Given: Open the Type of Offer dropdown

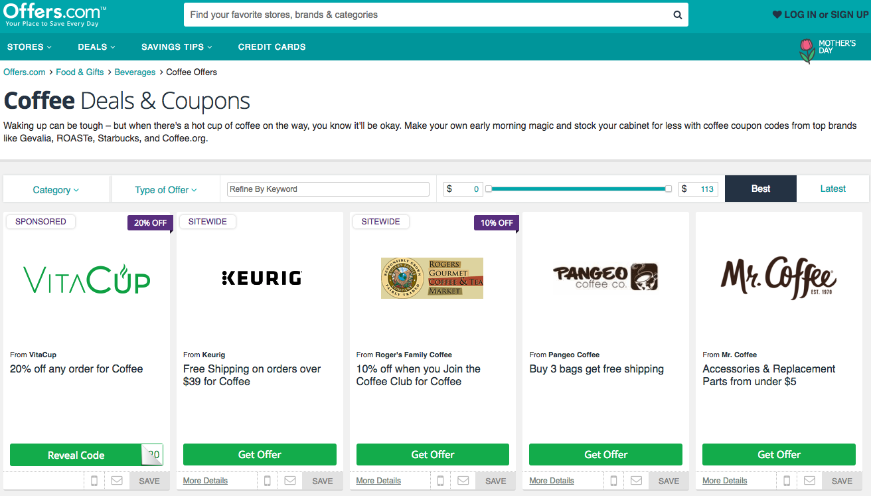Looking at the screenshot, I should pyautogui.click(x=166, y=190).
